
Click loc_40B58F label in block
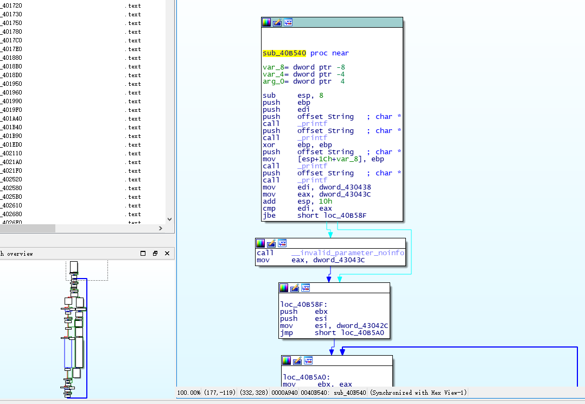(x=304, y=304)
